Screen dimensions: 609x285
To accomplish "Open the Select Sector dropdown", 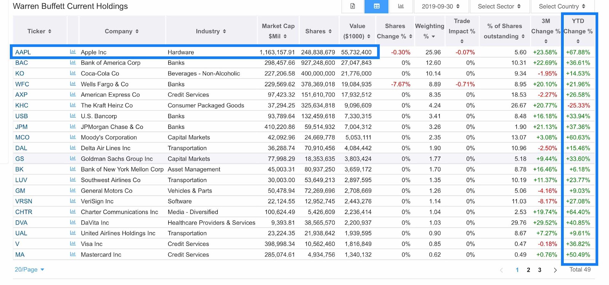I will [x=499, y=6].
